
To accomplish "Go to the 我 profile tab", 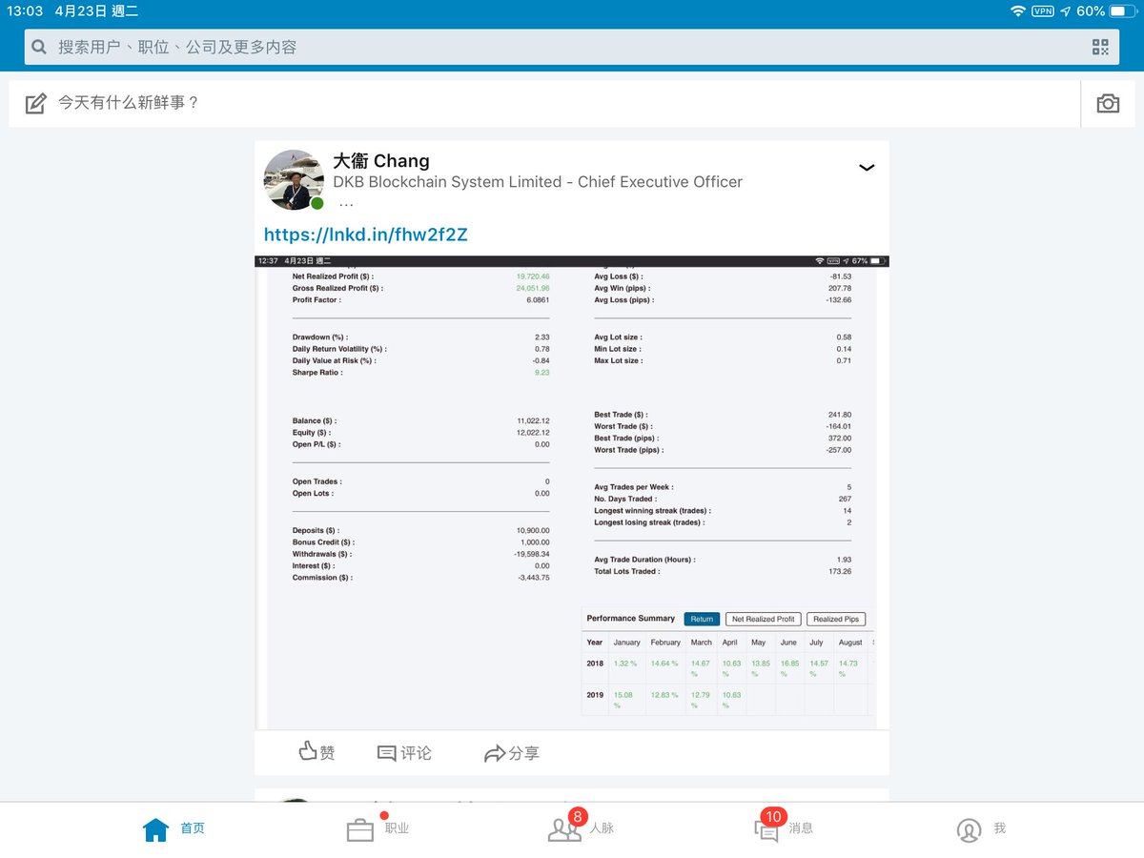I will coord(981,828).
